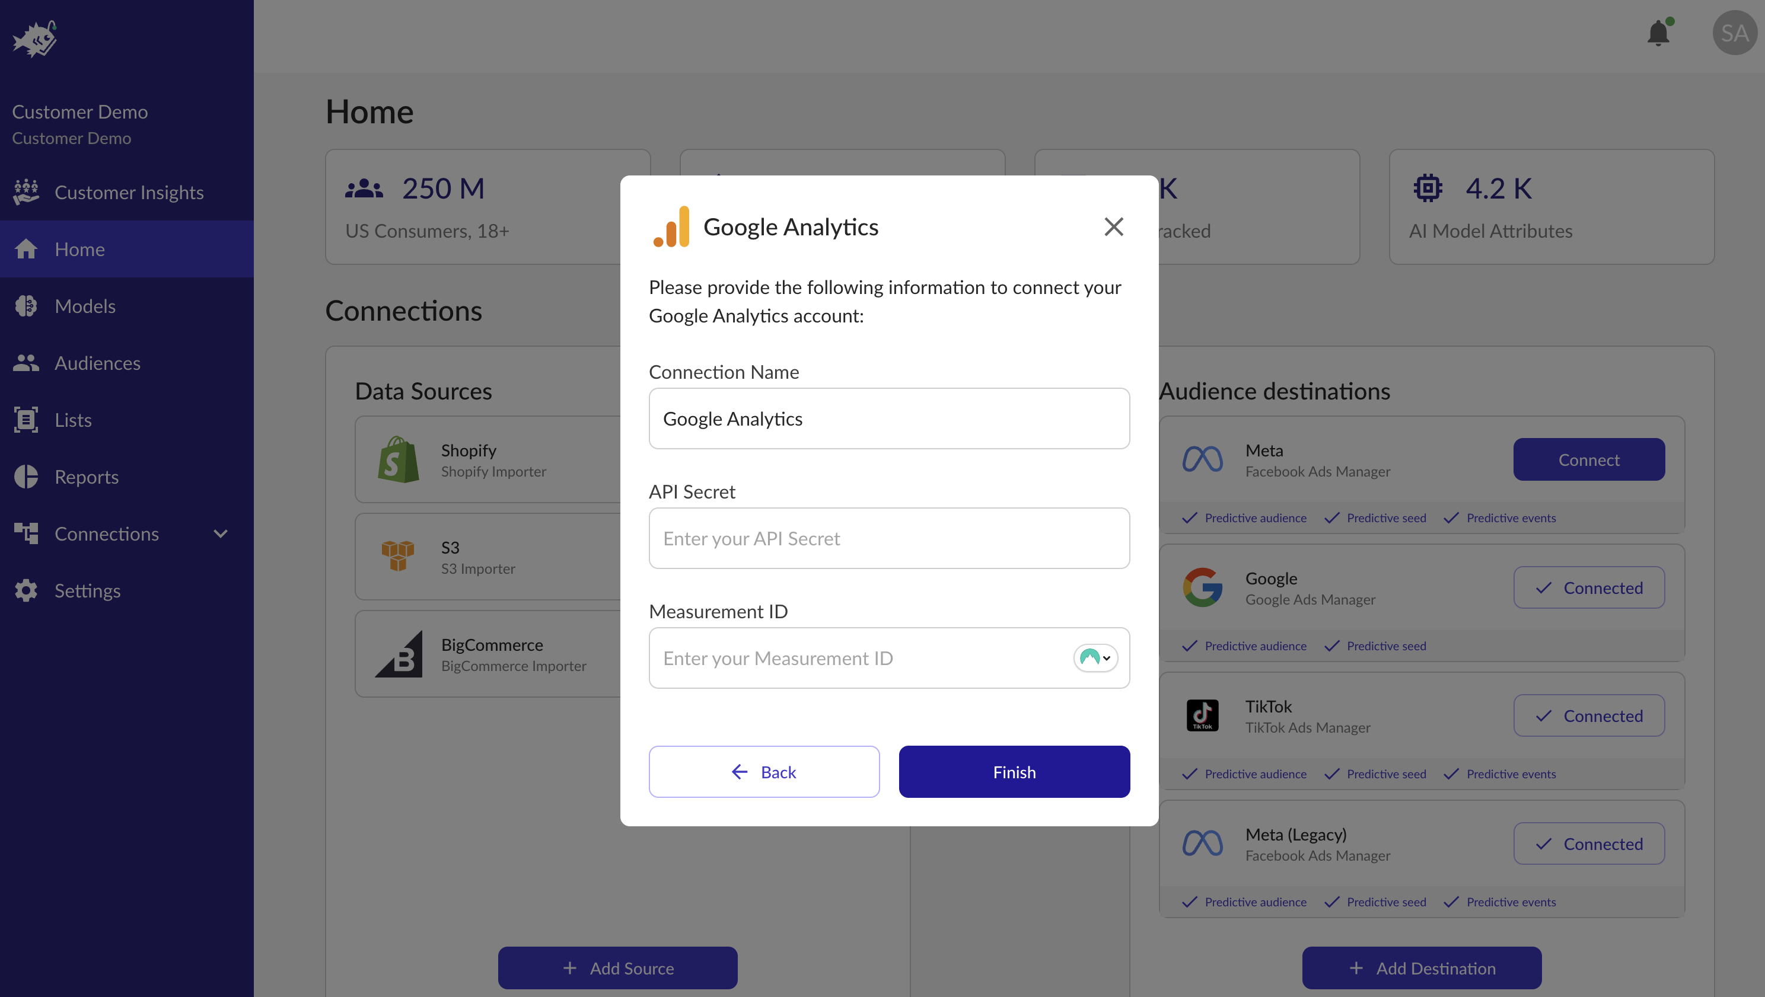Click the 4.2 K AI Model Attributes card
1765x997 pixels.
point(1552,207)
